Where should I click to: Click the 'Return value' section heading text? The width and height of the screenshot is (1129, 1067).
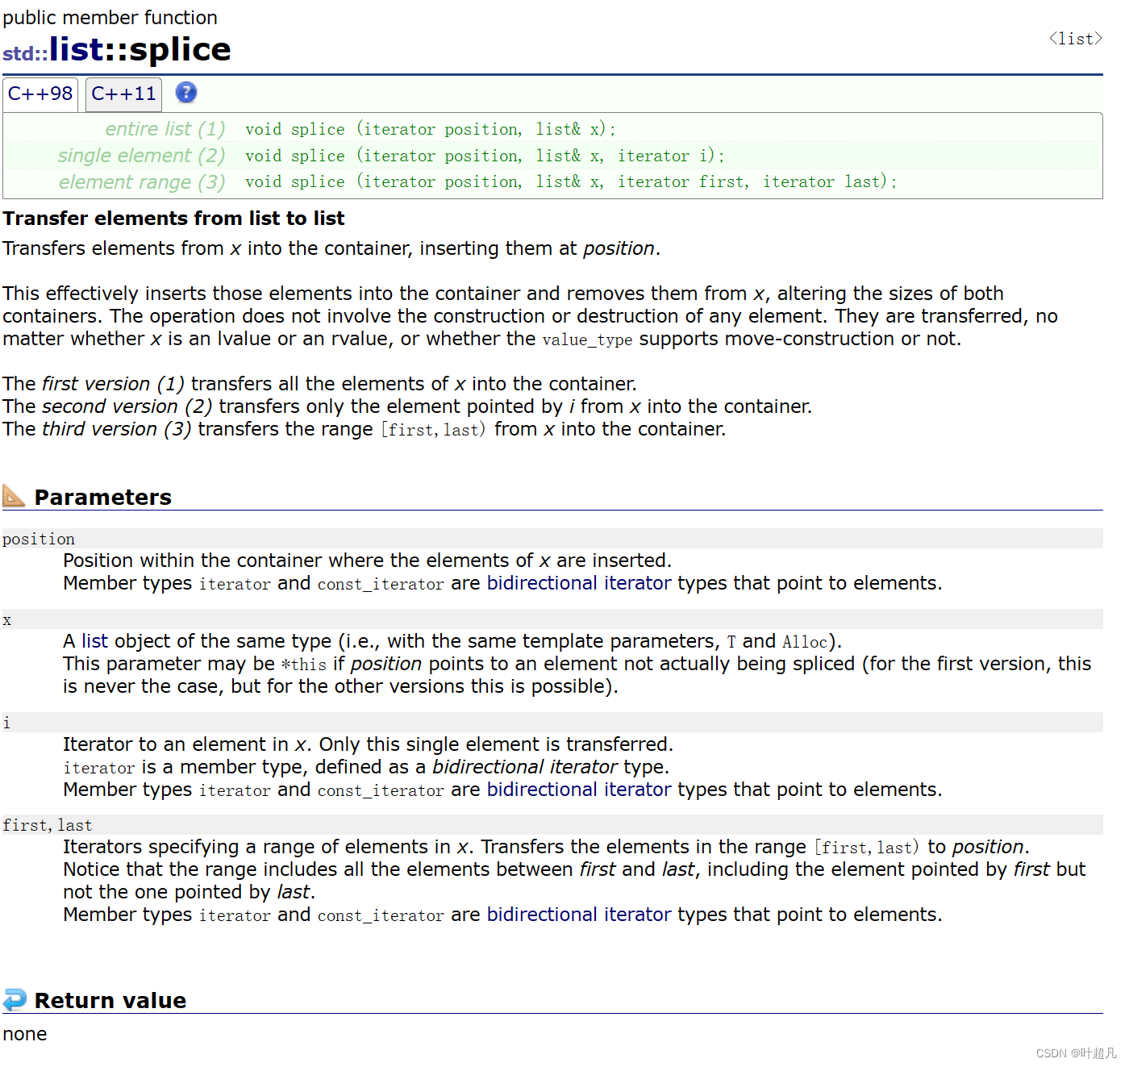coord(110,1000)
